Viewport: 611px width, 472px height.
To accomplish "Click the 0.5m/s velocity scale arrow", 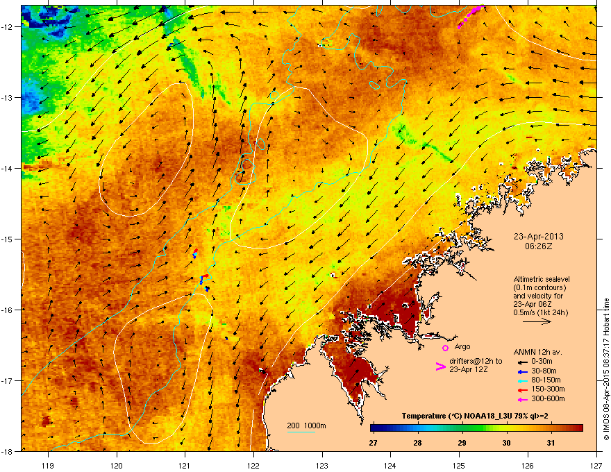I will [537, 321].
